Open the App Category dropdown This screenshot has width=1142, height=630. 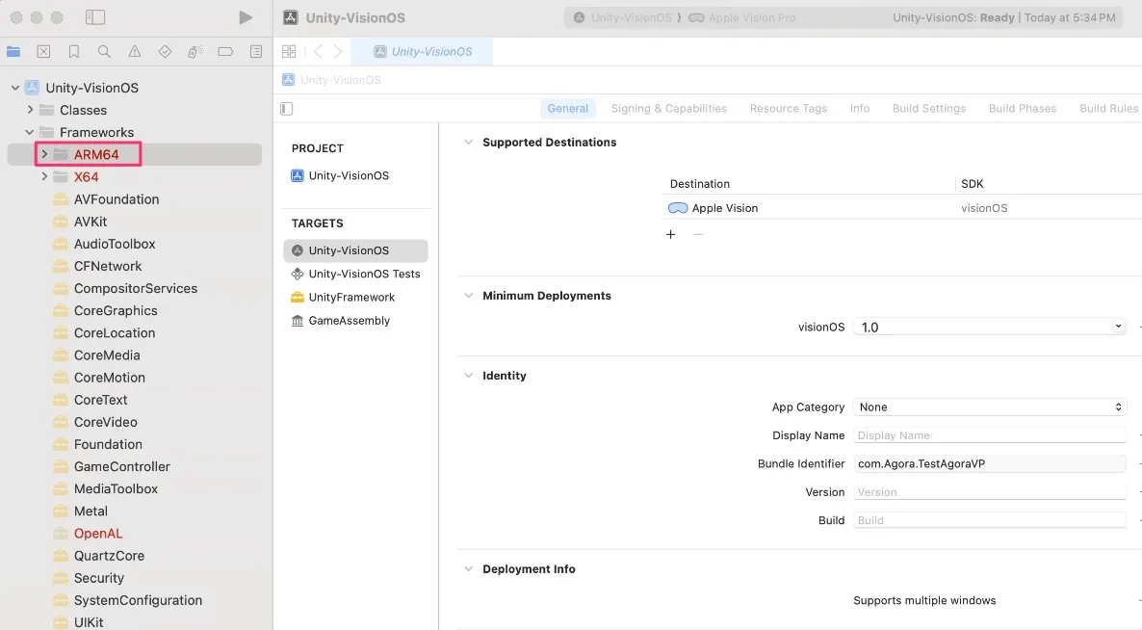click(x=989, y=407)
